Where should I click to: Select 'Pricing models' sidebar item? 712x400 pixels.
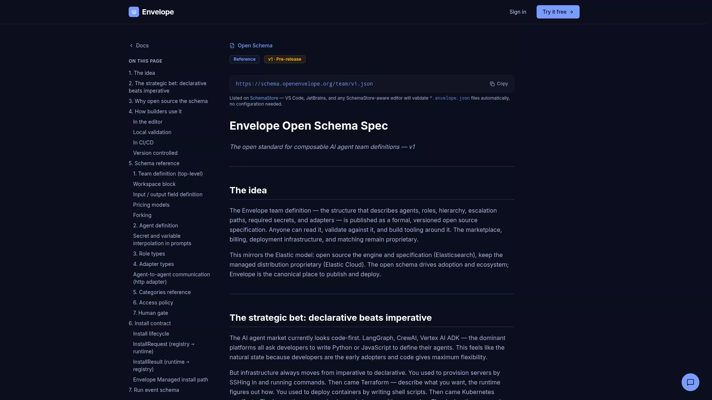[x=151, y=205]
